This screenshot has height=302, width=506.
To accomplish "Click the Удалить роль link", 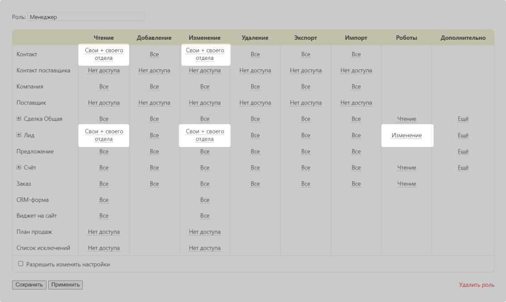I will [476, 285].
